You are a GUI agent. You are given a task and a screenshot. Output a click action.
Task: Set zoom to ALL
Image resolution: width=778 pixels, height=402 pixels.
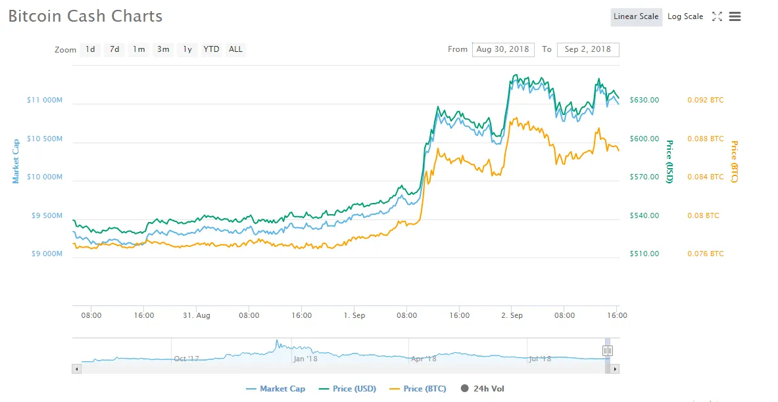point(235,49)
